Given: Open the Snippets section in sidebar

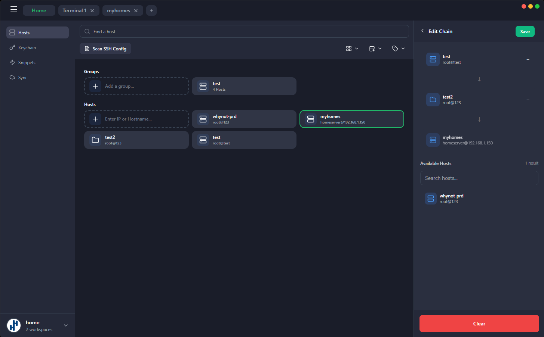Looking at the screenshot, I should (27, 62).
